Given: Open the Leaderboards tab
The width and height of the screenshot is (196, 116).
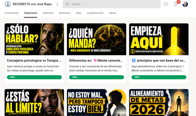Looking at the screenshot, I should (95, 13).
